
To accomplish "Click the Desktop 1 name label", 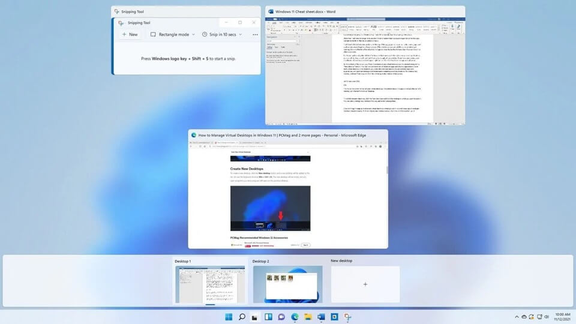I will click(x=182, y=261).
